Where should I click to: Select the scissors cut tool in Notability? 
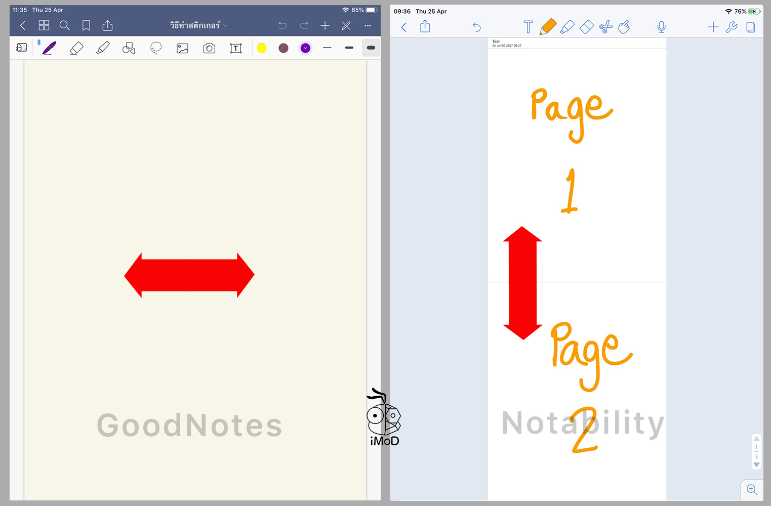[605, 27]
